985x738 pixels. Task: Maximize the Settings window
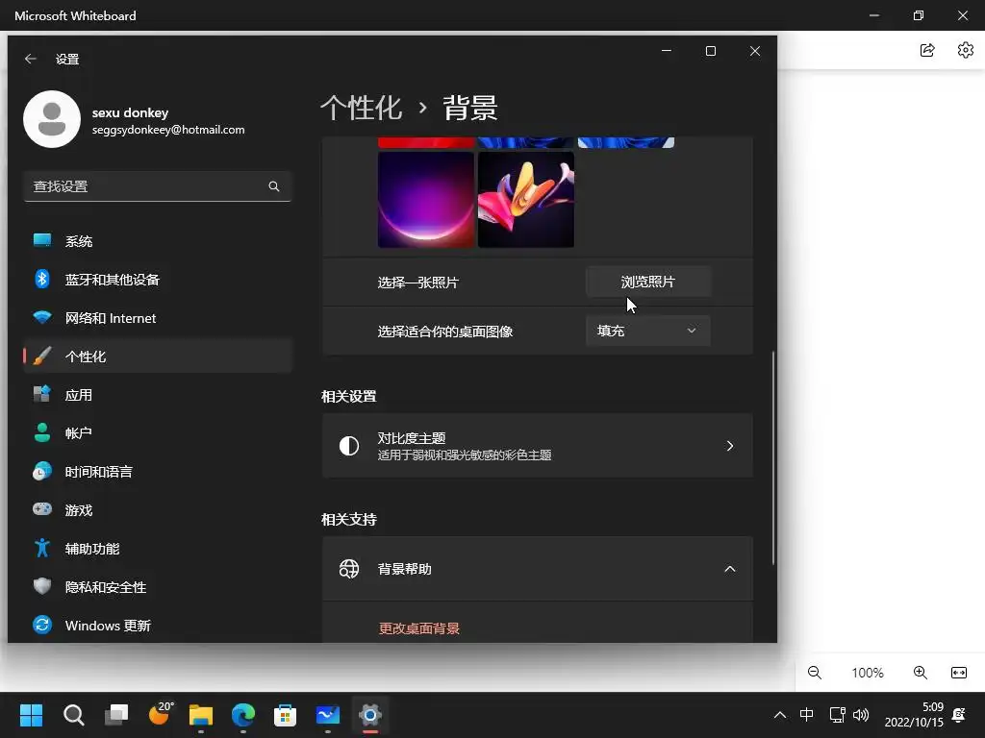click(x=711, y=51)
